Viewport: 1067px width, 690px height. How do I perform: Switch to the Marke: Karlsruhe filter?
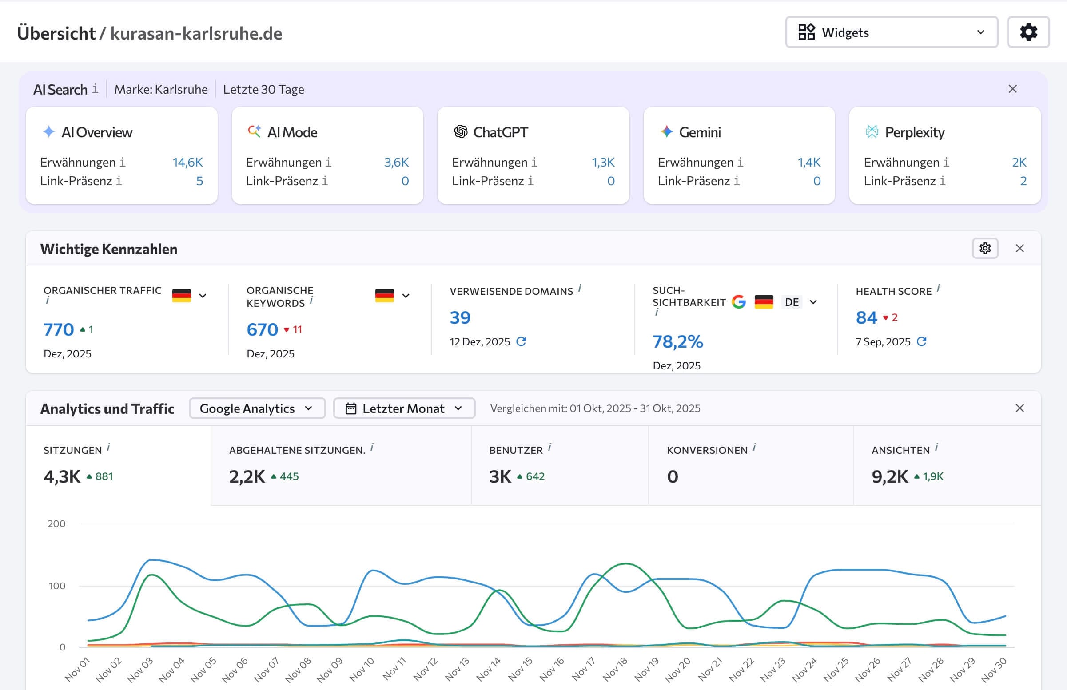coord(161,89)
